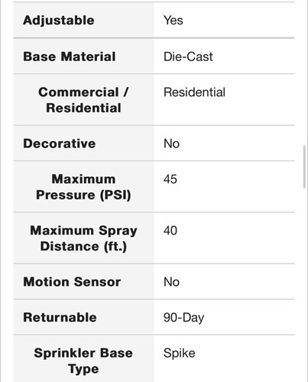
Task: Select the Die-Cast value text
Action: point(188,57)
